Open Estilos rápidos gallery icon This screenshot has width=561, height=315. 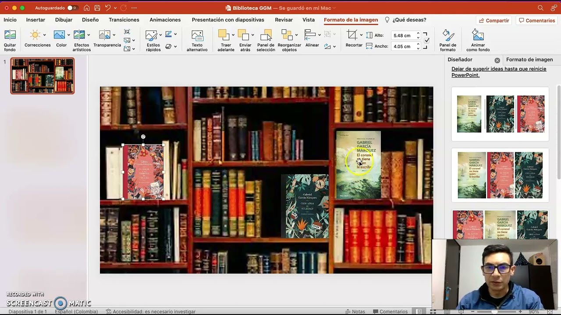tap(151, 35)
